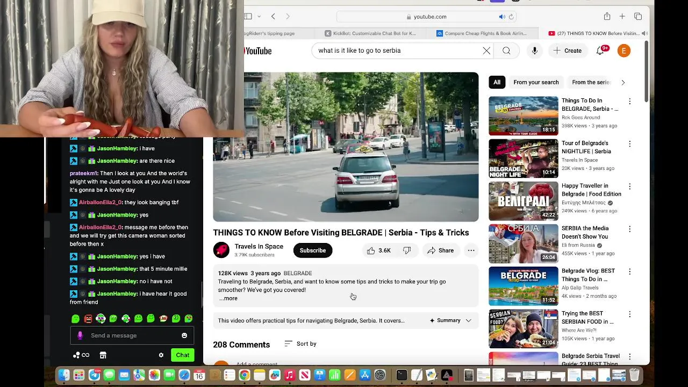Click 208 Comments heading
This screenshot has height=387, width=688.
pyautogui.click(x=241, y=345)
